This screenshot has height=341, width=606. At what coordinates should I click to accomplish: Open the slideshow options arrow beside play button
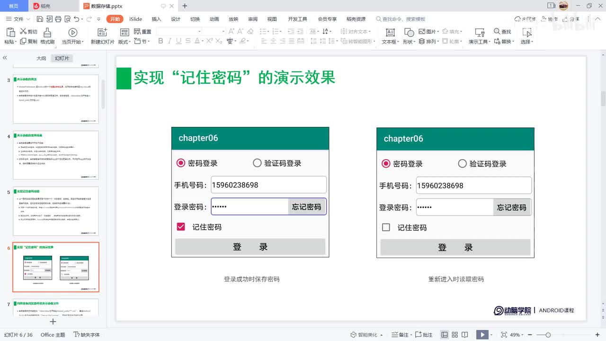click(x=492, y=335)
